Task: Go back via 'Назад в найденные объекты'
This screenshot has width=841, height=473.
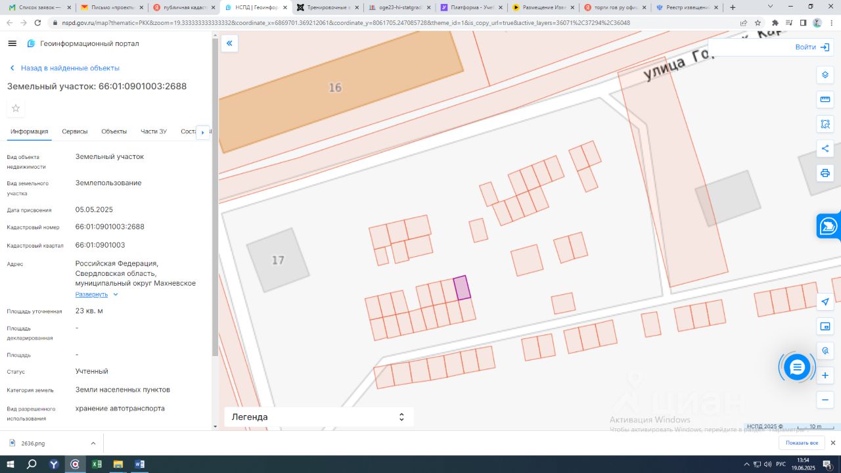Action: (64, 68)
